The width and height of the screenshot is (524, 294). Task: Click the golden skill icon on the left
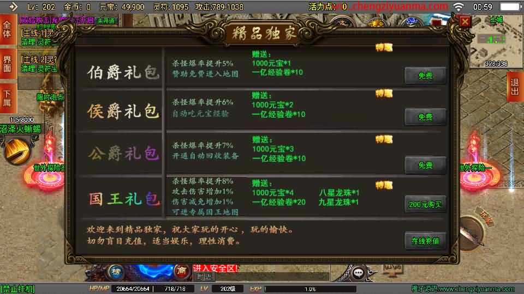click(17, 151)
